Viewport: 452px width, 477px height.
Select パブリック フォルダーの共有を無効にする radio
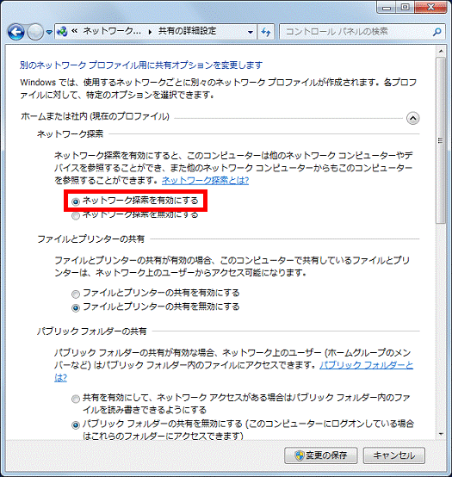point(76,425)
